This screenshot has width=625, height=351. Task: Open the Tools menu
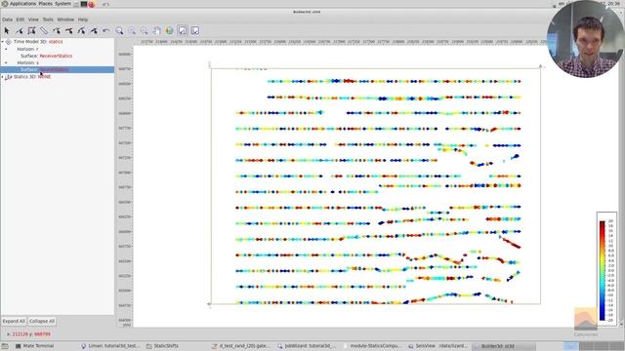pos(48,19)
